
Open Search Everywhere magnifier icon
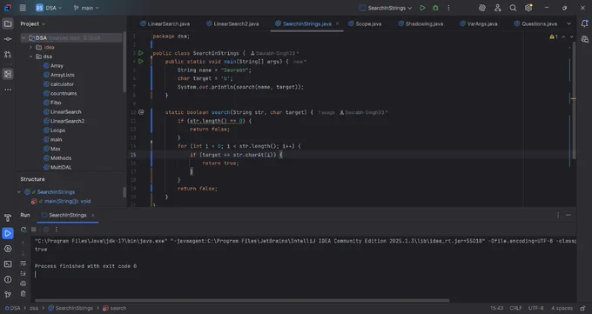[x=513, y=8]
